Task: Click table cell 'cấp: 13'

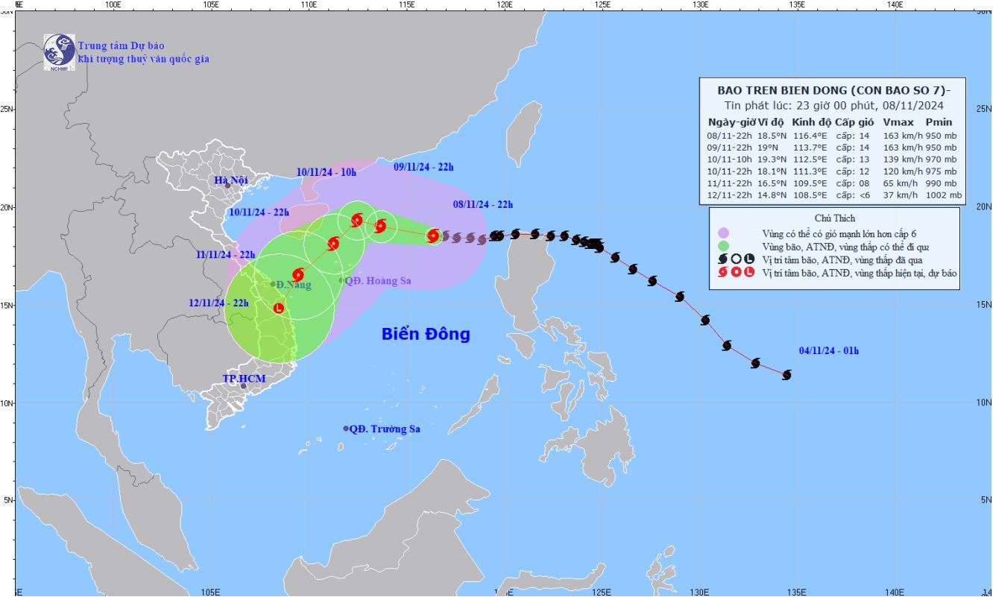Action: (854, 159)
